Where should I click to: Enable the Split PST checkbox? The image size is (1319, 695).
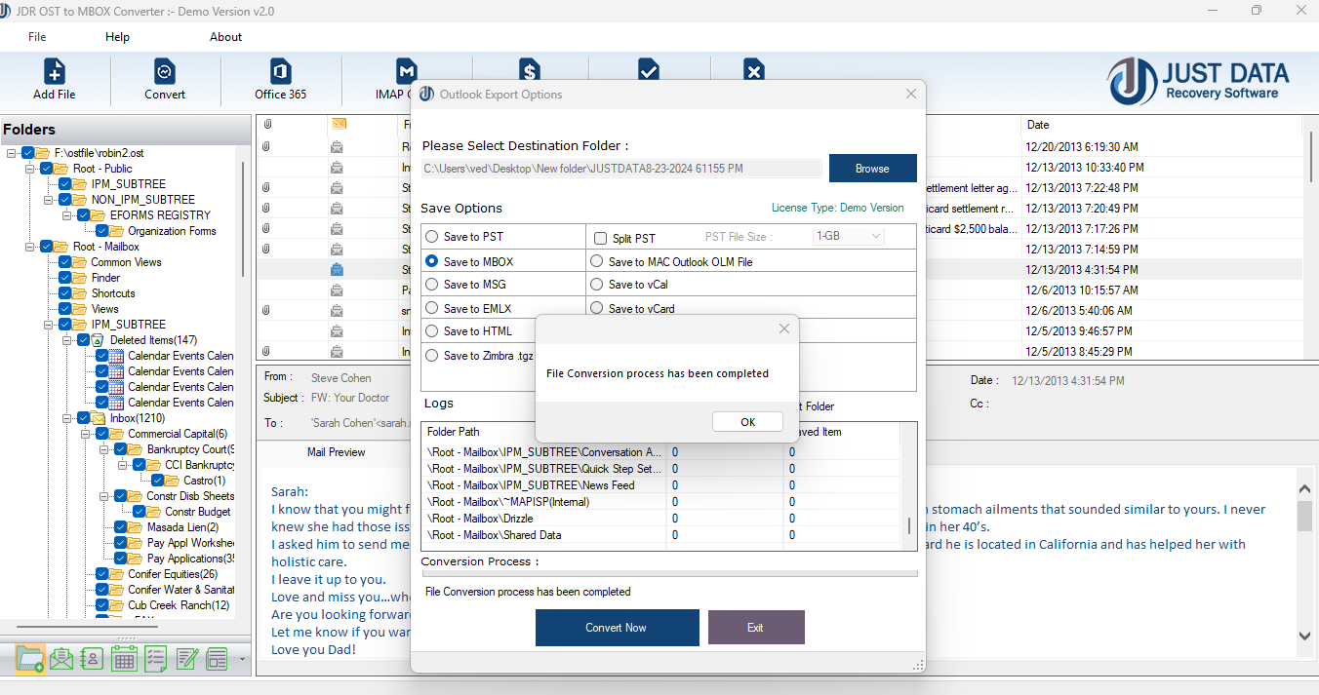click(600, 238)
